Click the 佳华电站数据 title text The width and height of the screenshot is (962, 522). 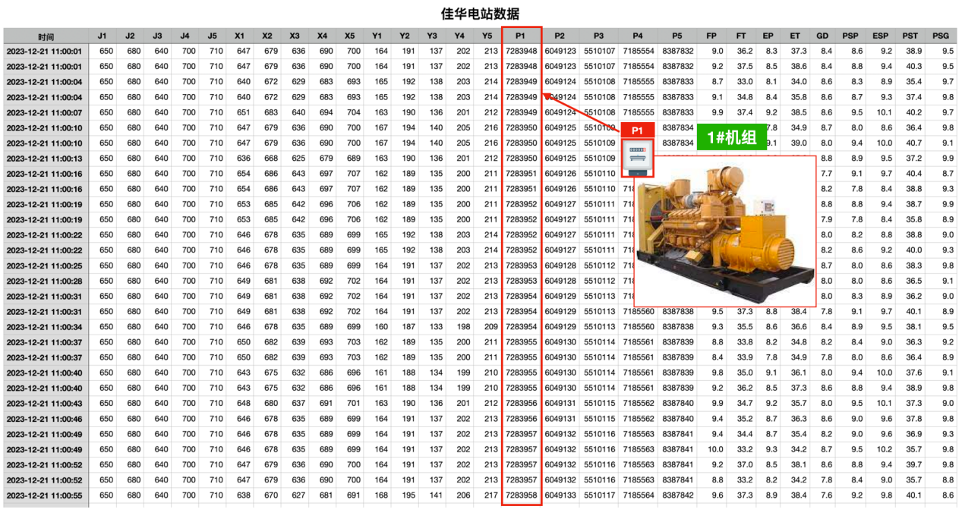tap(481, 14)
